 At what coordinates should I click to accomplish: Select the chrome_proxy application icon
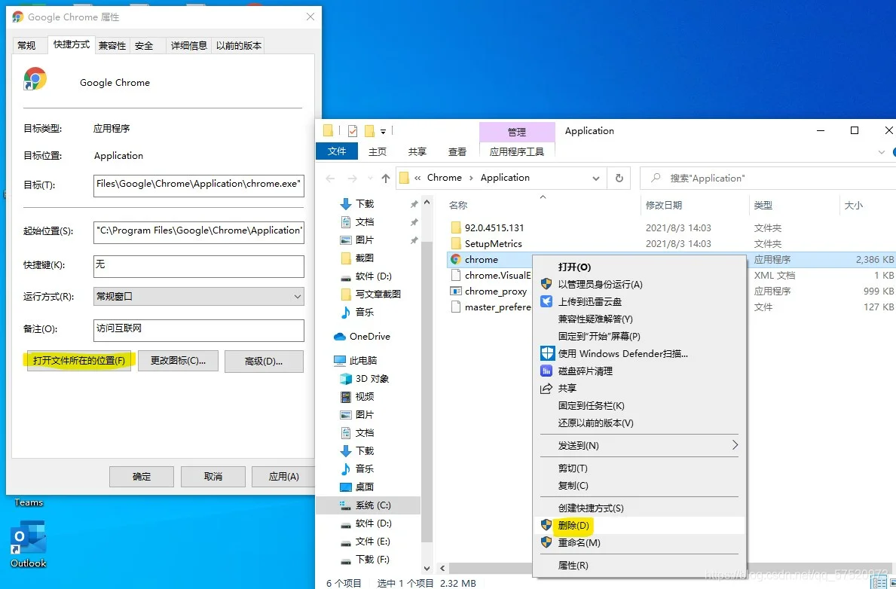coord(455,291)
